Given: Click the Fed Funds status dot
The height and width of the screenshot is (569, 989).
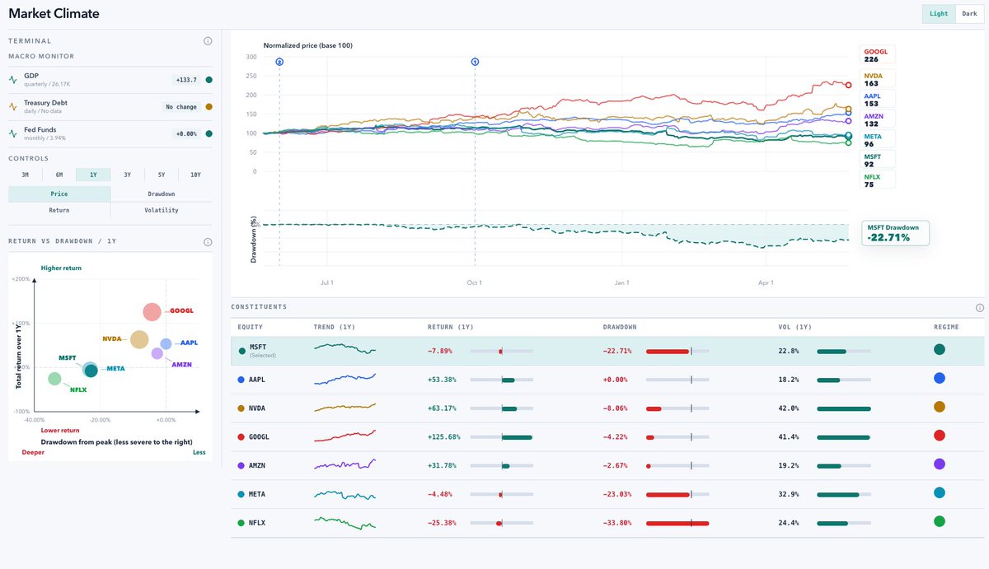Looking at the screenshot, I should [x=209, y=133].
